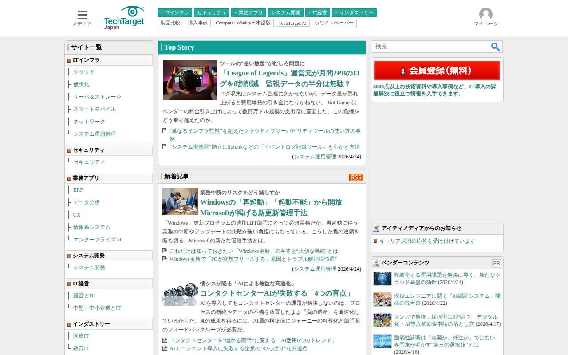Viewport: 568px width, 355px height.
Task: Select データ分析 in the sidebar
Action: coord(87,202)
